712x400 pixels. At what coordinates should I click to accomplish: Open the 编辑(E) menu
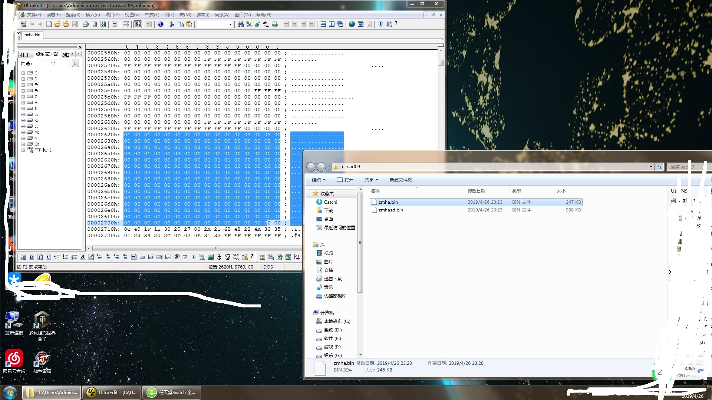click(x=53, y=15)
